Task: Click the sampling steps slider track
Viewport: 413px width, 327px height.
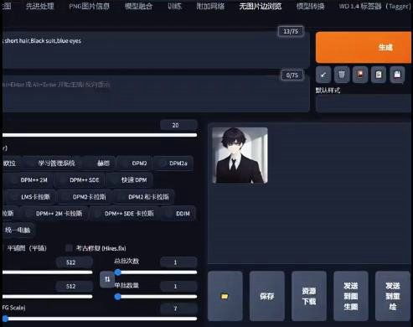Action: (x=100, y=135)
